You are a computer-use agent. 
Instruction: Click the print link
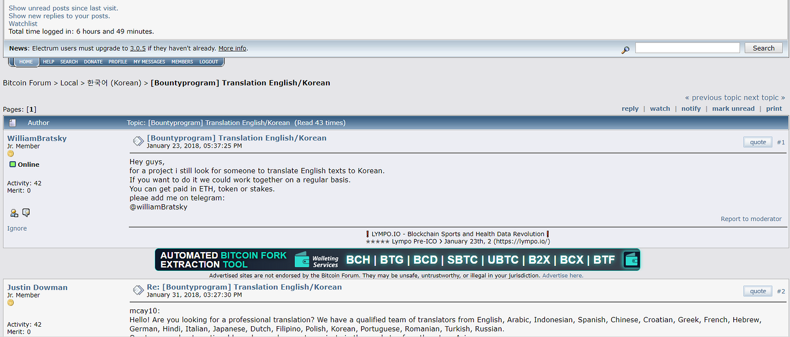[774, 109]
